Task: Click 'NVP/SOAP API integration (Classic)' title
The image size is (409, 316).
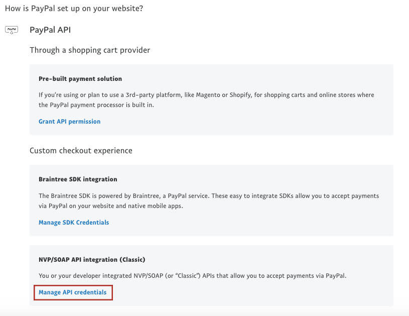Action: coord(92,260)
